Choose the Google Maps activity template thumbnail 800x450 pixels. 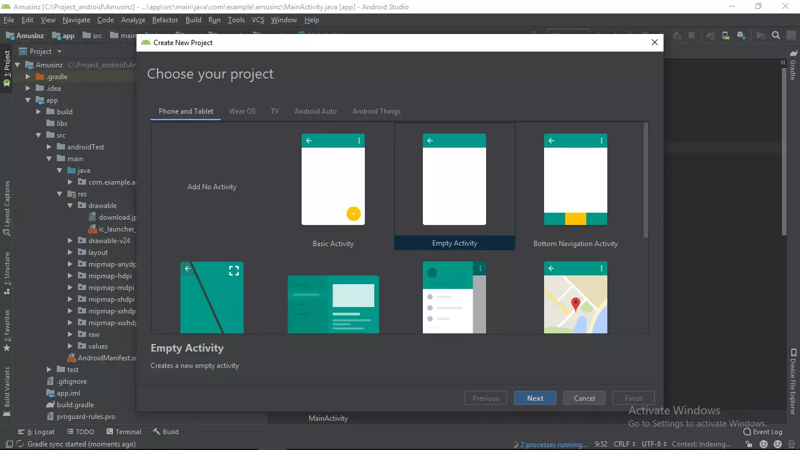point(576,298)
